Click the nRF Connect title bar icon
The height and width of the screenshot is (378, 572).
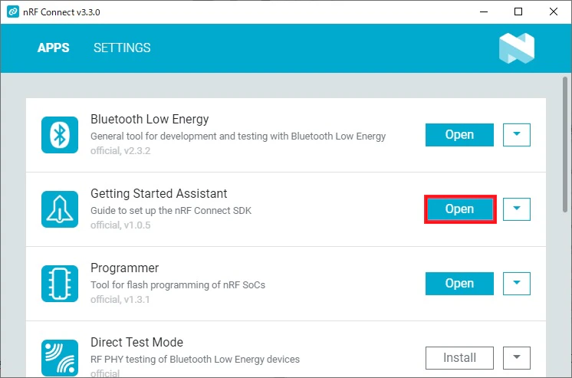click(x=13, y=12)
